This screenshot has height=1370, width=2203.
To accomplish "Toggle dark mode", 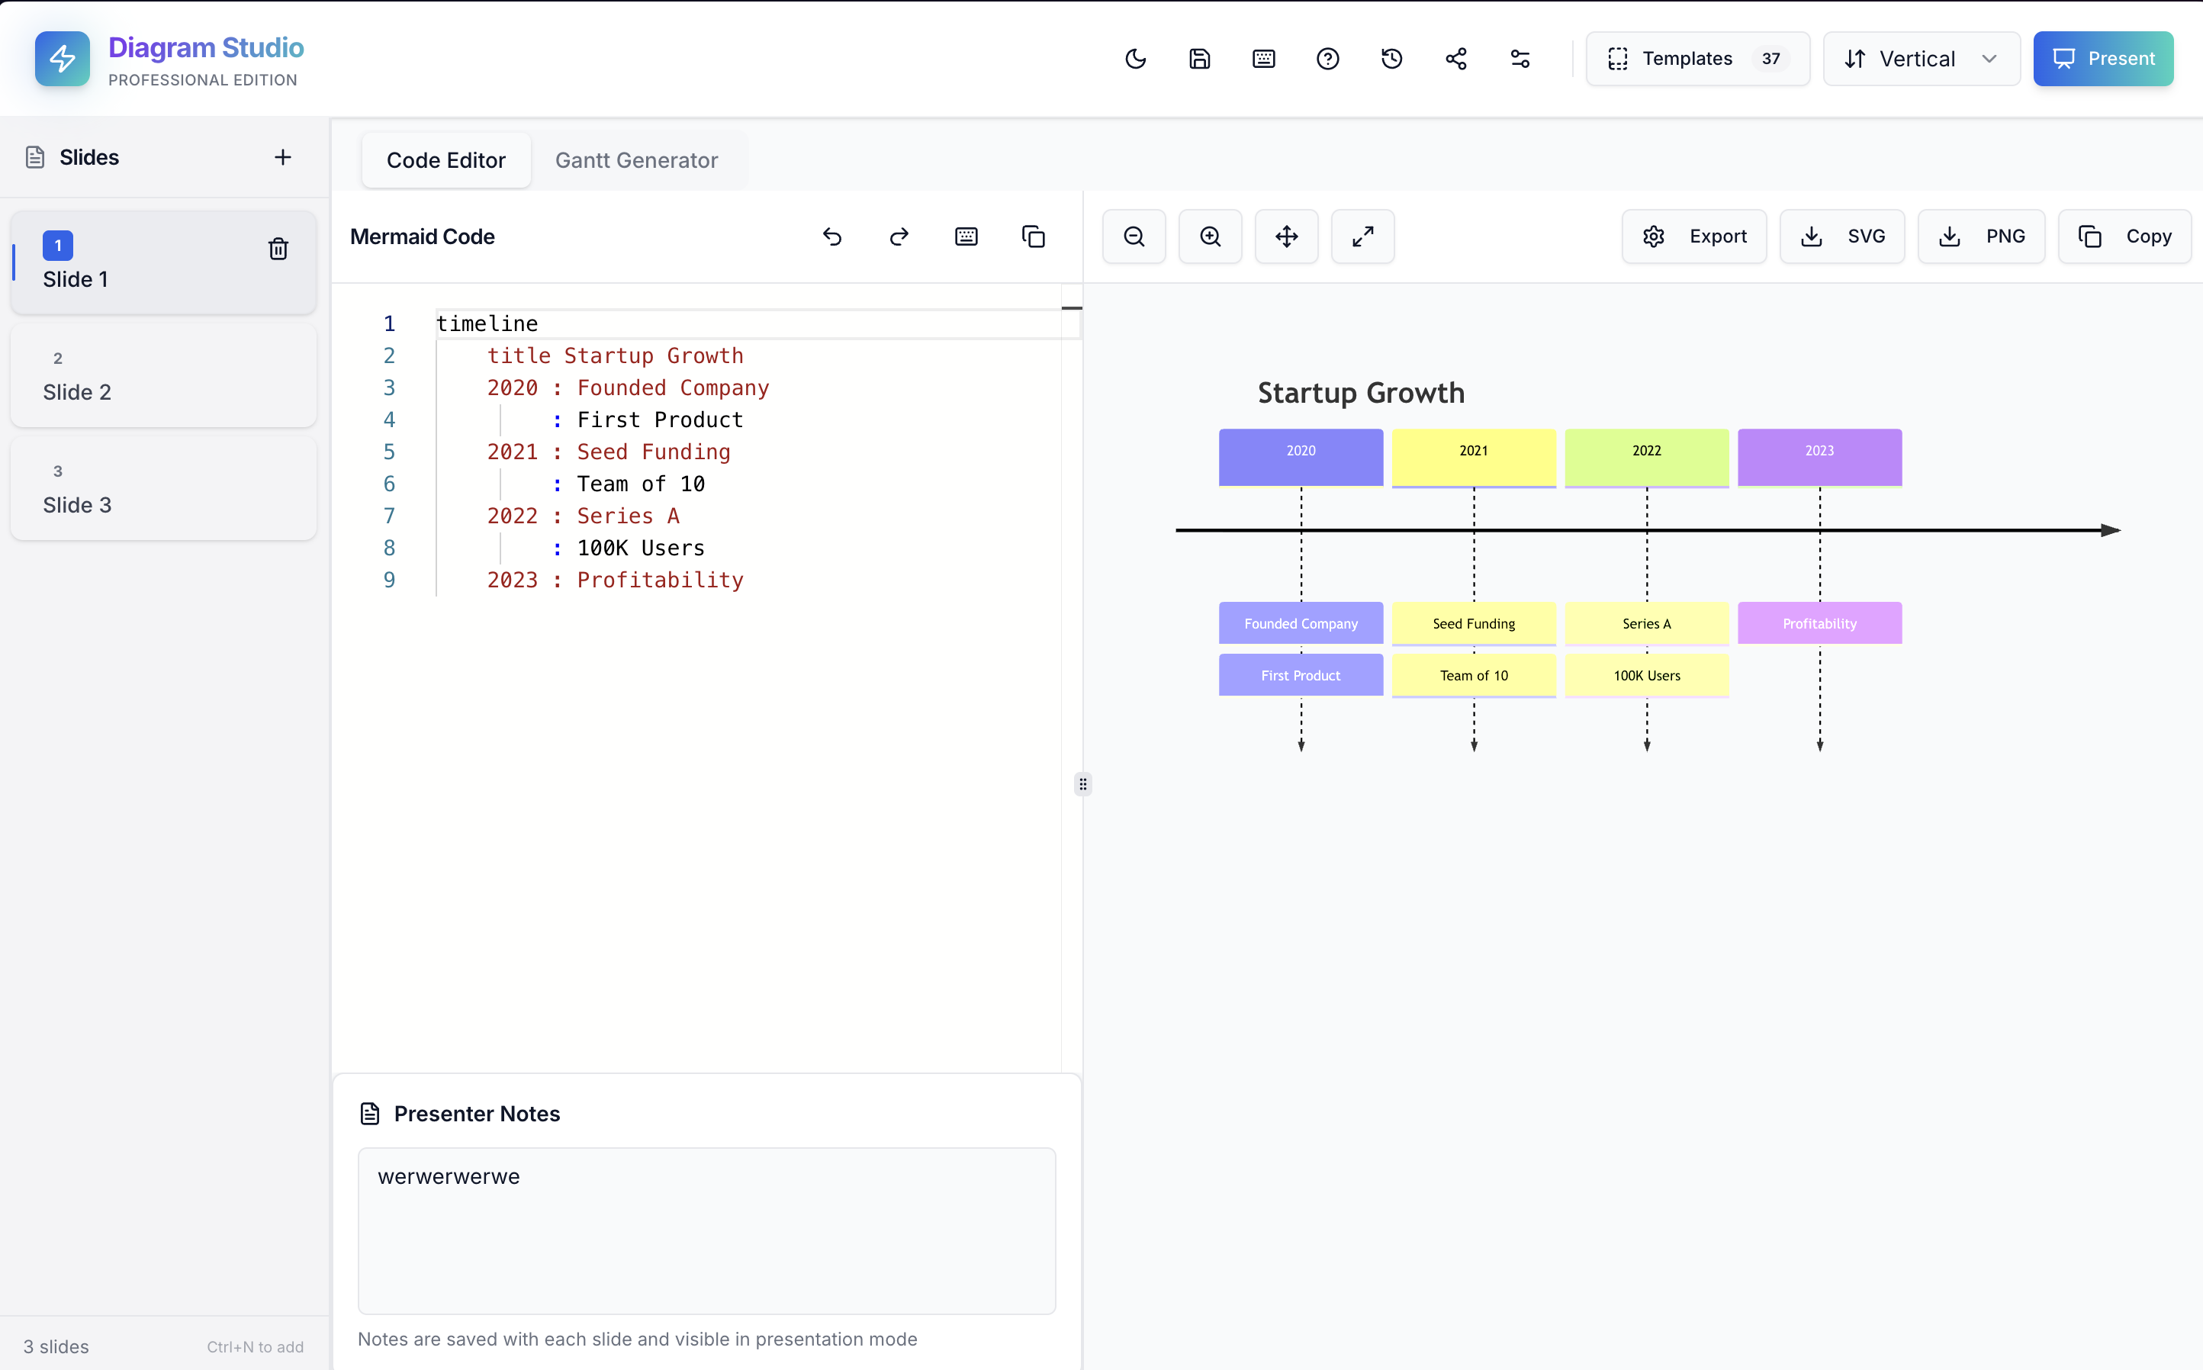I will click(1135, 58).
